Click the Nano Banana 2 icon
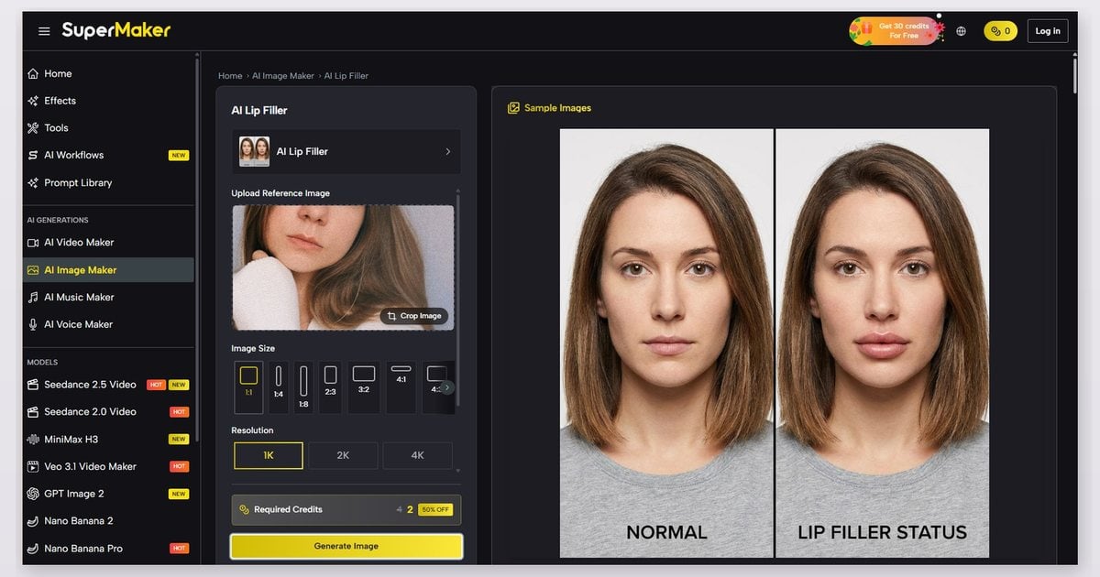1100x577 pixels. coord(33,522)
